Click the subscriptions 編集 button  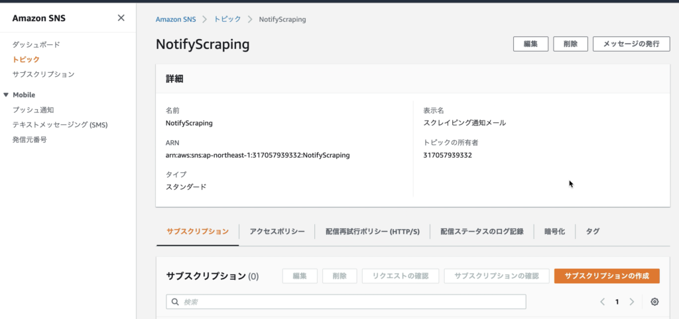tap(300, 276)
